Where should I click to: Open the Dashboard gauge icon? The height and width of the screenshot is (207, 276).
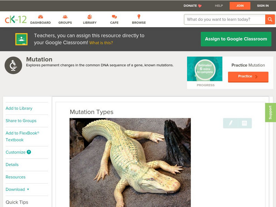pyautogui.click(x=40, y=17)
